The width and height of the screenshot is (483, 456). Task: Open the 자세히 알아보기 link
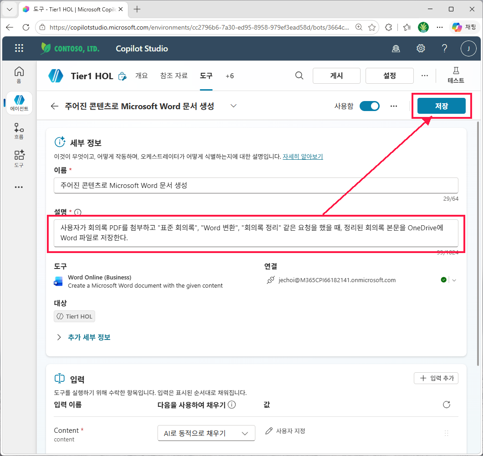(x=303, y=157)
